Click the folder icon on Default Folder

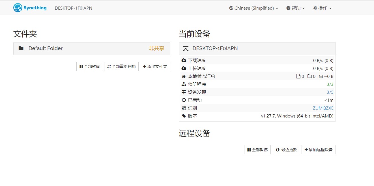[21, 48]
